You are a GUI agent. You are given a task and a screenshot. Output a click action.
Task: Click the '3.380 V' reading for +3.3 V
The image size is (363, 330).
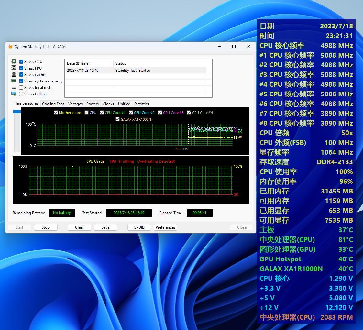pyautogui.click(x=341, y=288)
